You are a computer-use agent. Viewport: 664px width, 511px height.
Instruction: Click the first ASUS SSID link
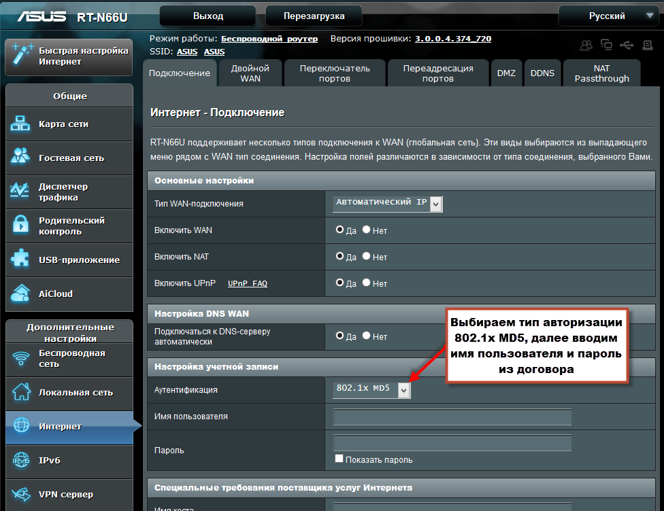[x=187, y=52]
